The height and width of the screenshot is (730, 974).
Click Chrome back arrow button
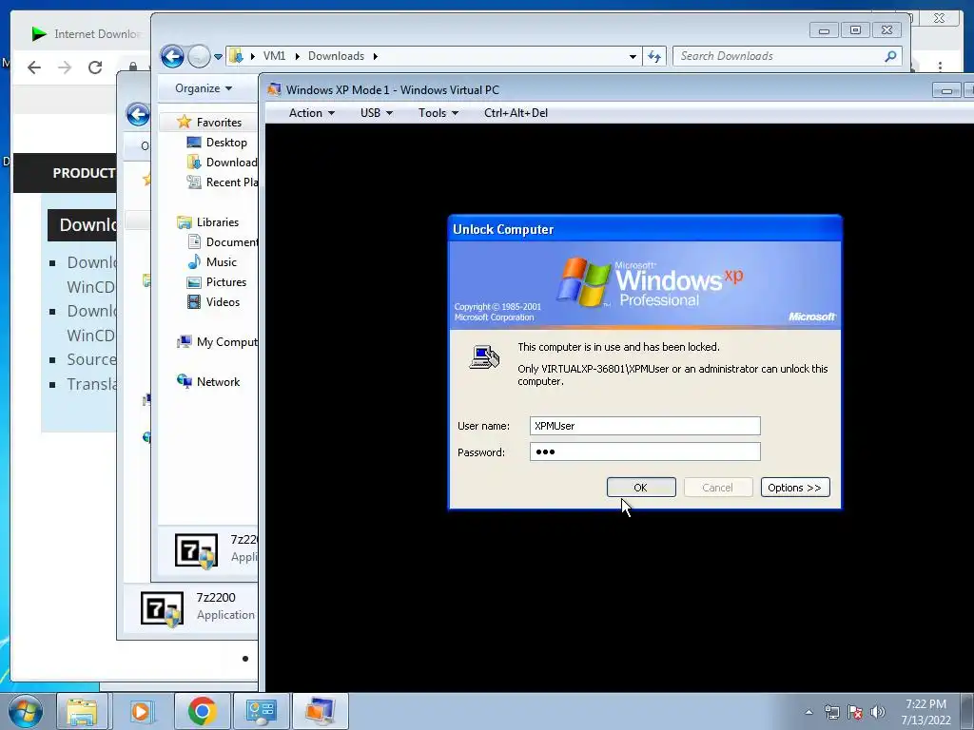point(34,67)
